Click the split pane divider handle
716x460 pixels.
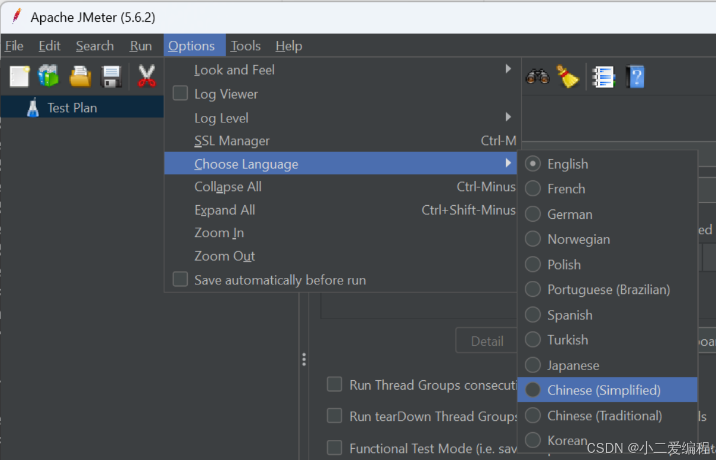pos(304,359)
